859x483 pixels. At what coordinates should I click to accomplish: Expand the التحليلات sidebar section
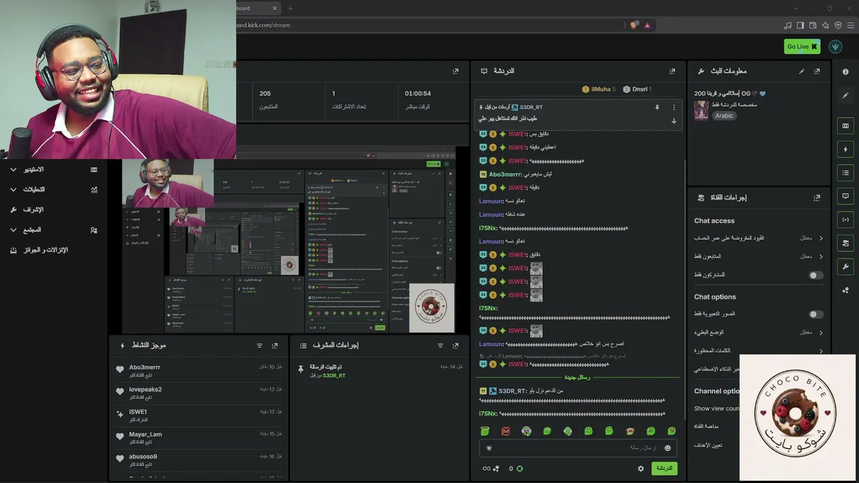(13, 190)
